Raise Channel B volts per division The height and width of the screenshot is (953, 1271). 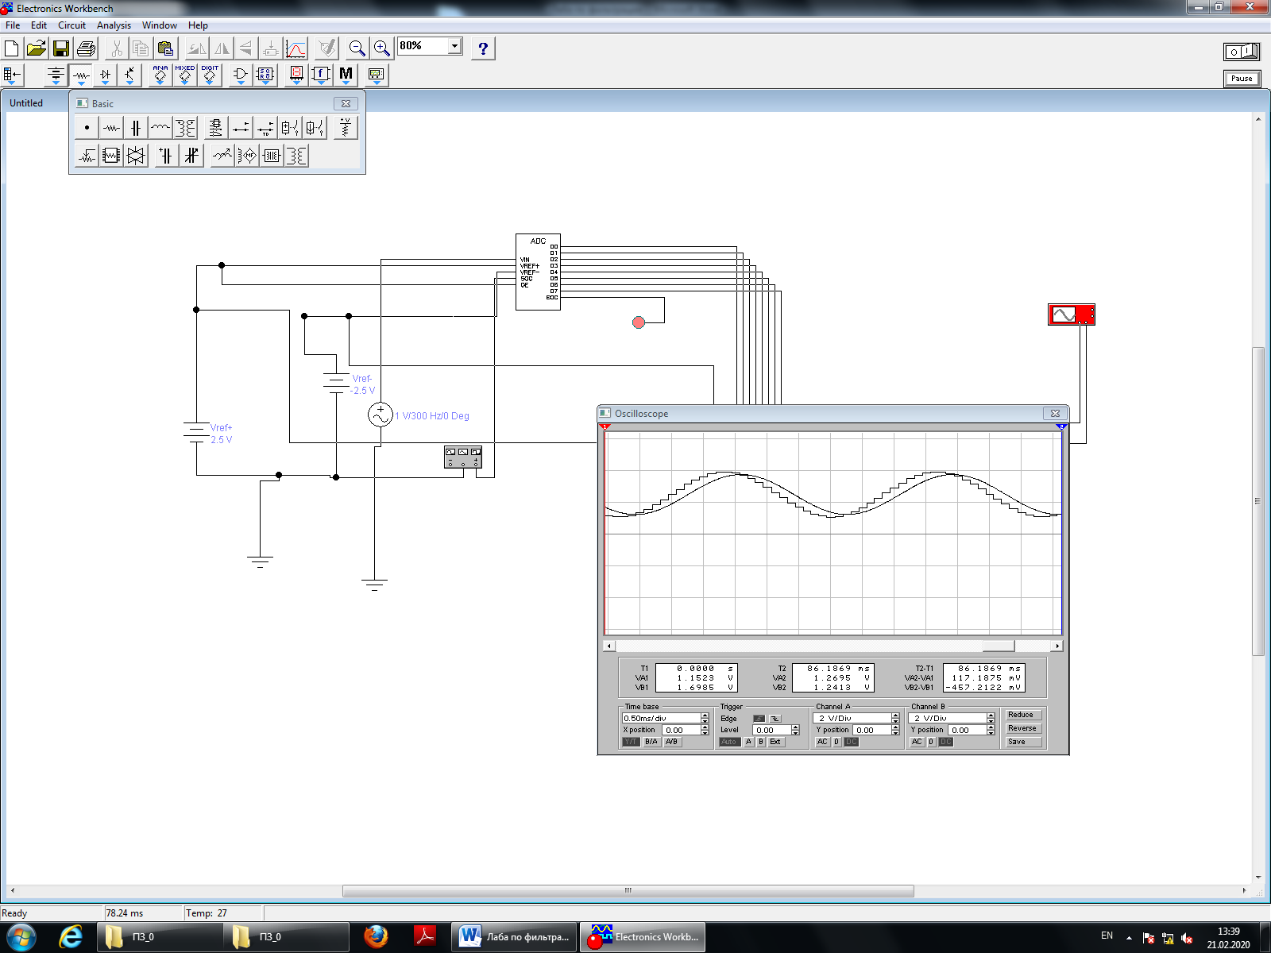(x=991, y=716)
